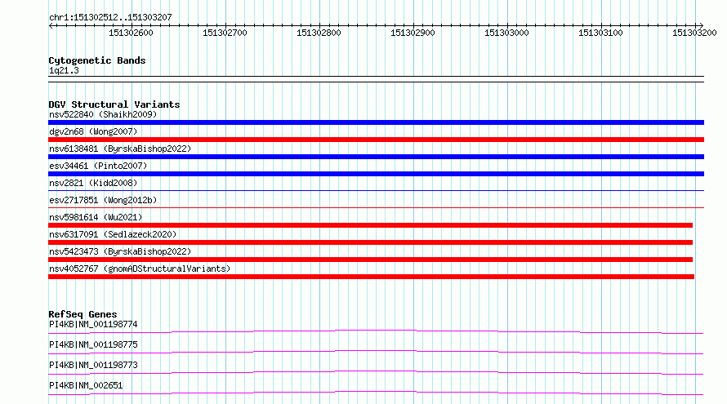The image size is (727, 404).
Task: Open variant esv2717851 (Wong2012b) label
Action: click(103, 200)
